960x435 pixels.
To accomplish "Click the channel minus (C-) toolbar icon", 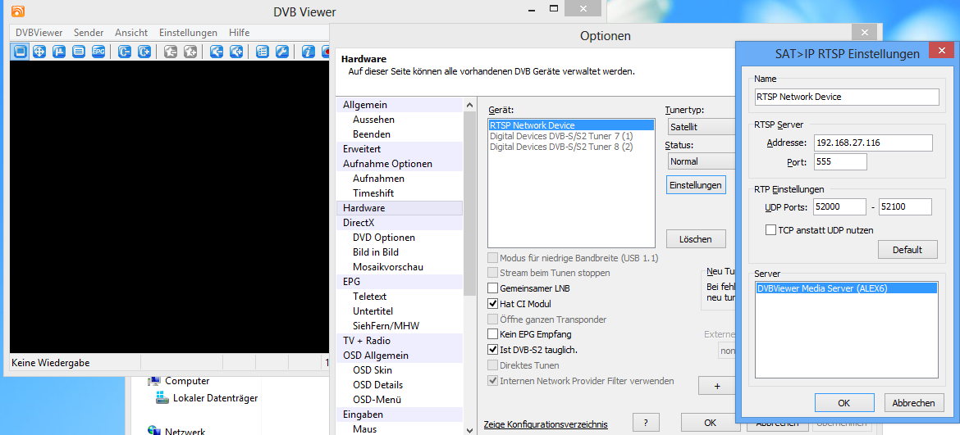I will (x=124, y=52).
